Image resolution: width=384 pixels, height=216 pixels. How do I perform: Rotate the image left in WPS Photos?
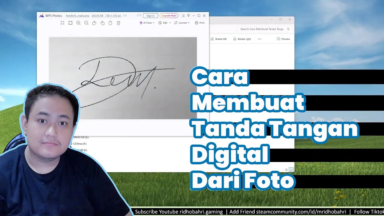pyautogui.click(x=94, y=23)
